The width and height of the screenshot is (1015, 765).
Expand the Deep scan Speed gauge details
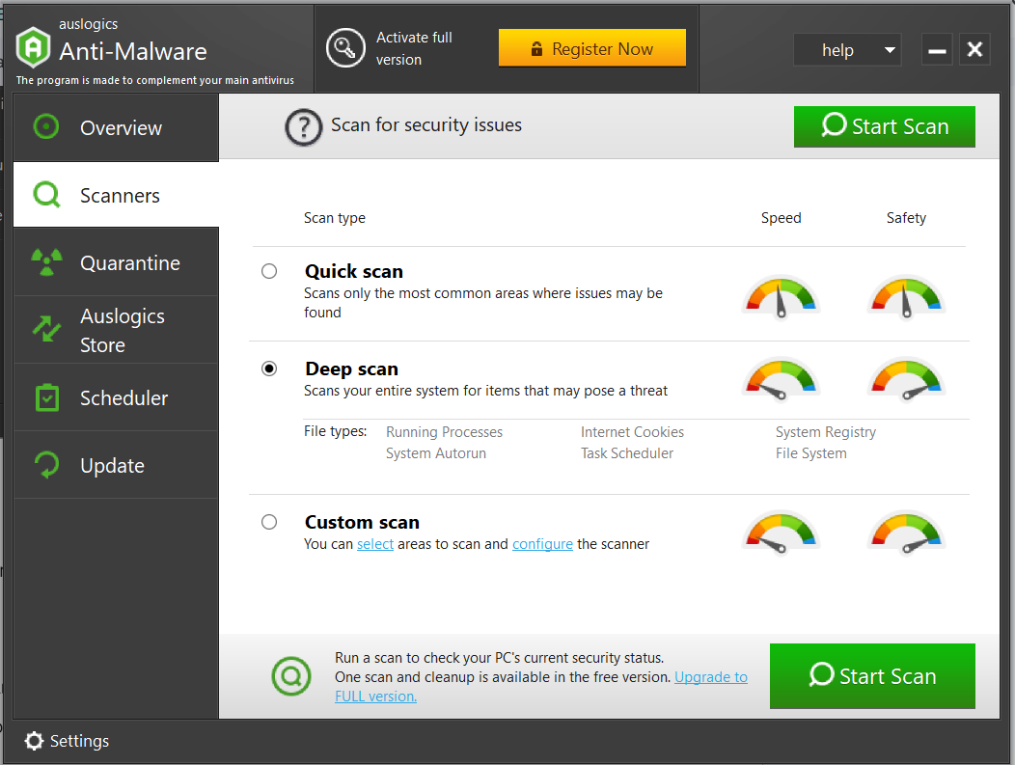pyautogui.click(x=781, y=380)
